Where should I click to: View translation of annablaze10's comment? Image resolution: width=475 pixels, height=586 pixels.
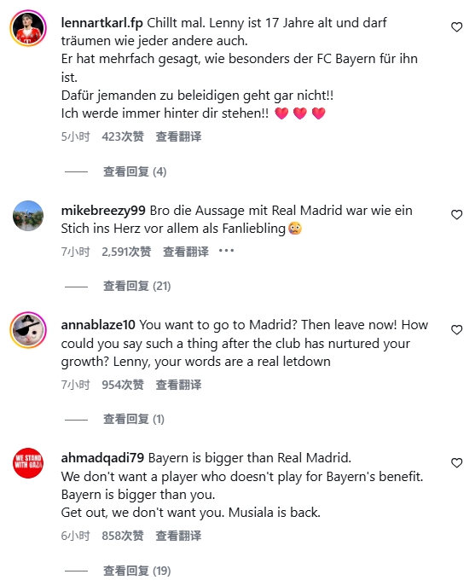[178, 385]
